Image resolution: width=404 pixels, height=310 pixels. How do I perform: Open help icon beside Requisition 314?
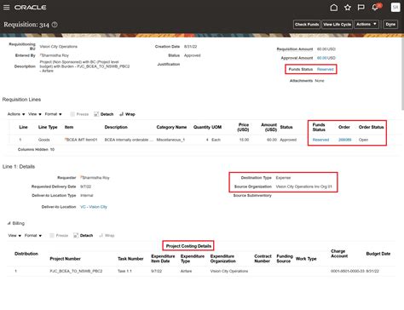coord(55,25)
